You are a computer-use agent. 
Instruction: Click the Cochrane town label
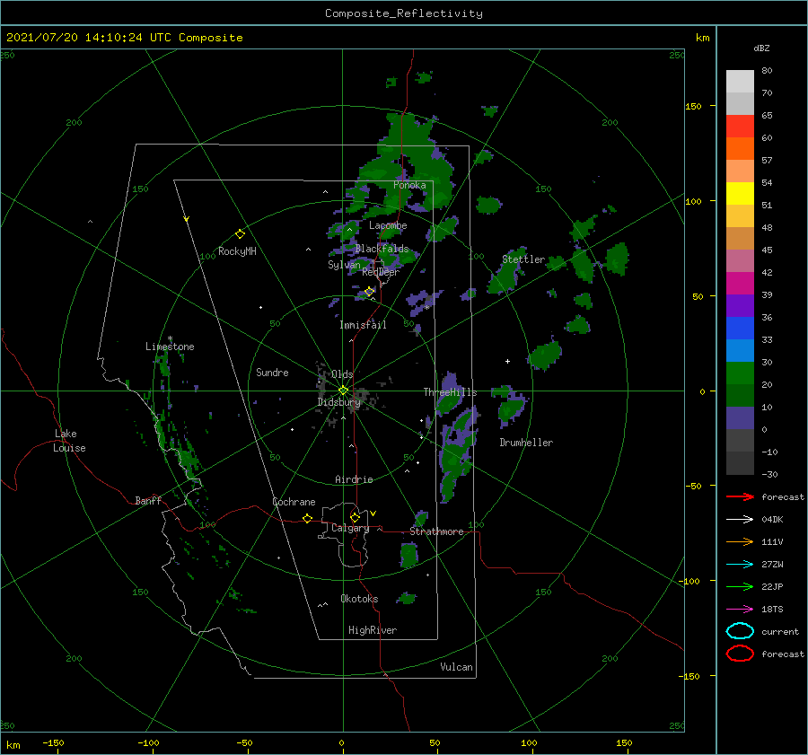(294, 502)
